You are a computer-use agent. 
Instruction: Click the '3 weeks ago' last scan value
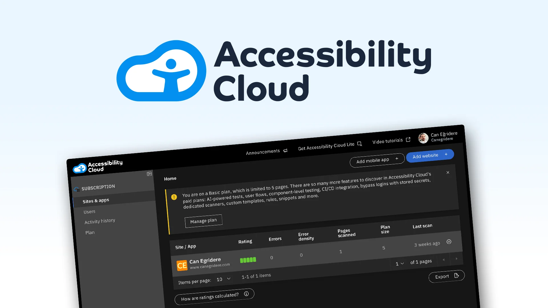click(427, 244)
